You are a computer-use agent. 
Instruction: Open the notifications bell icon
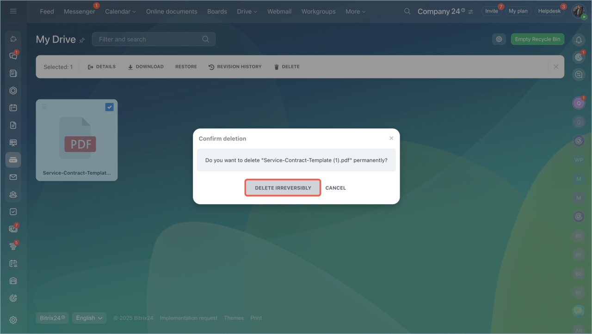coord(578,40)
